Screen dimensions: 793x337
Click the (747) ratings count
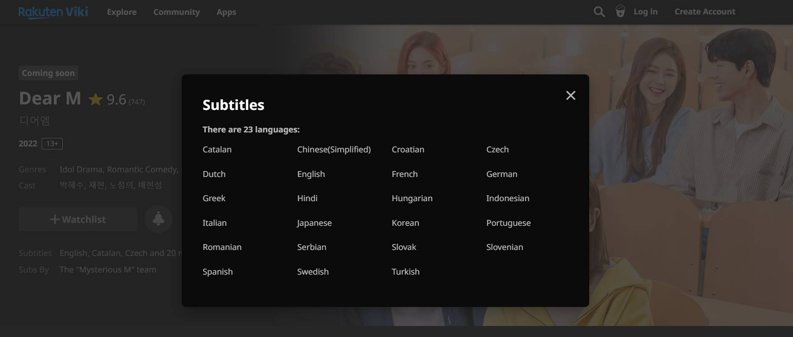(137, 102)
